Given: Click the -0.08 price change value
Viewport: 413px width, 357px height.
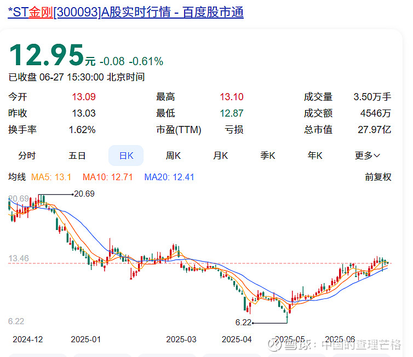Looking at the screenshot, I should tap(112, 61).
